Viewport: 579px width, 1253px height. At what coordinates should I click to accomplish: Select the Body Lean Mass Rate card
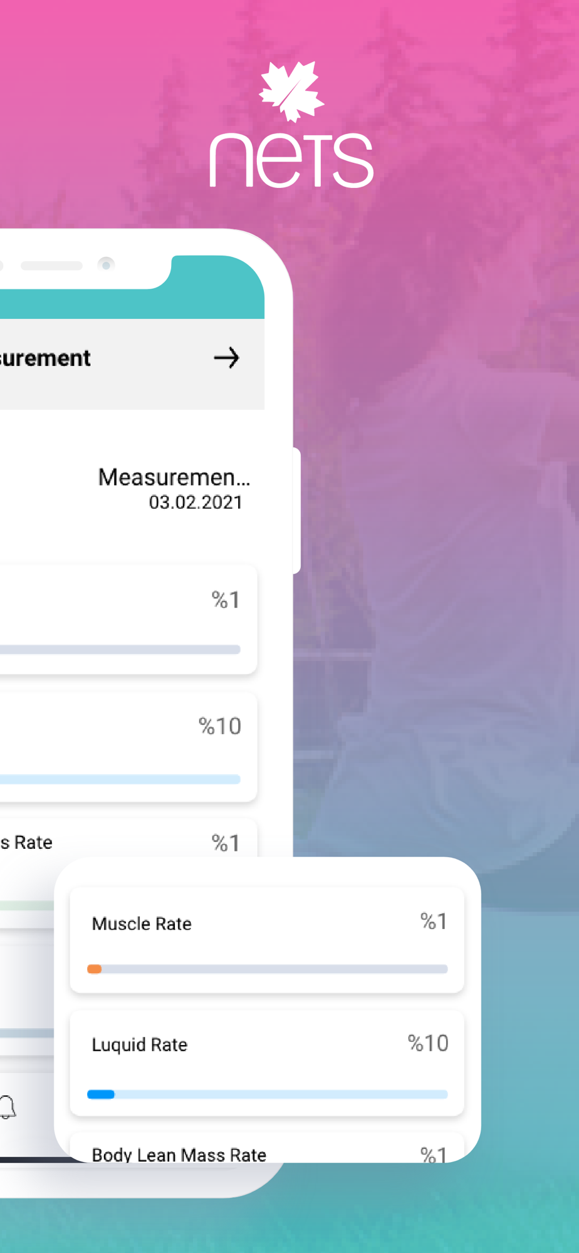pos(267,1148)
